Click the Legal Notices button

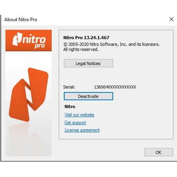pos(88,63)
